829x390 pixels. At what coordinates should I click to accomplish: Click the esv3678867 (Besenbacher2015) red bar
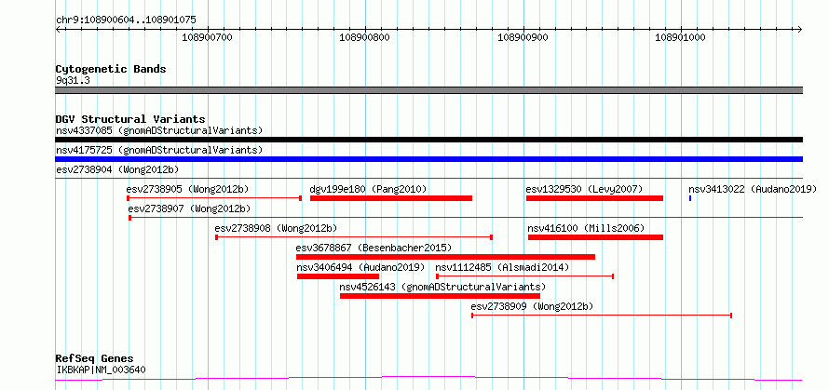point(445,257)
